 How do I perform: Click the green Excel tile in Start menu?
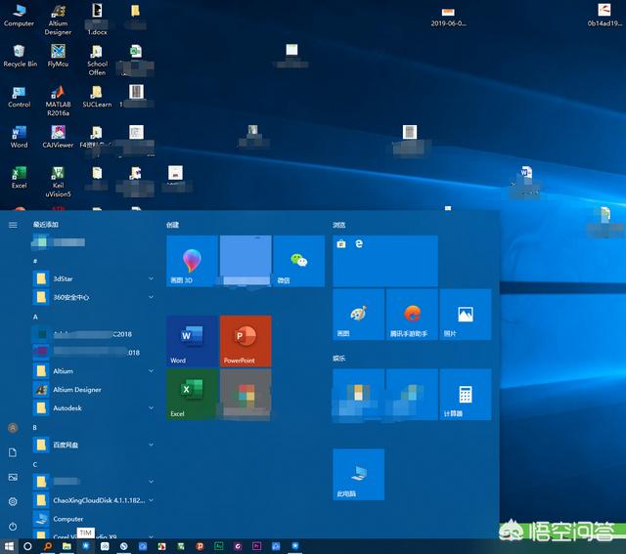[192, 394]
